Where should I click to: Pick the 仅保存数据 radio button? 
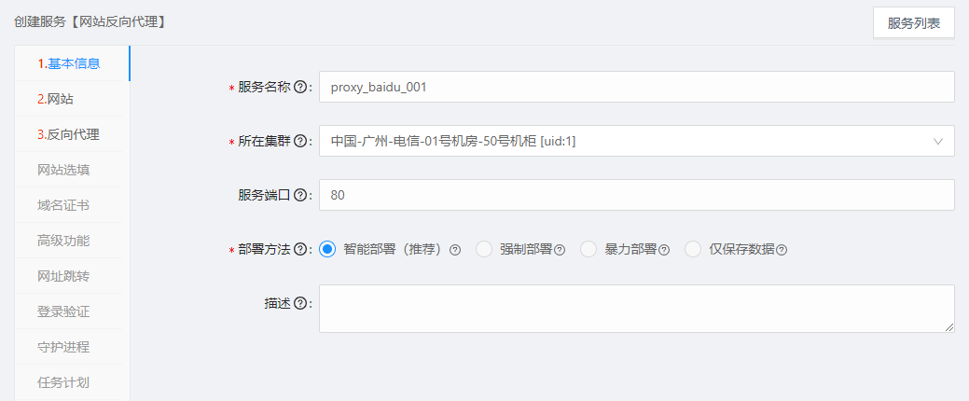pyautogui.click(x=693, y=250)
